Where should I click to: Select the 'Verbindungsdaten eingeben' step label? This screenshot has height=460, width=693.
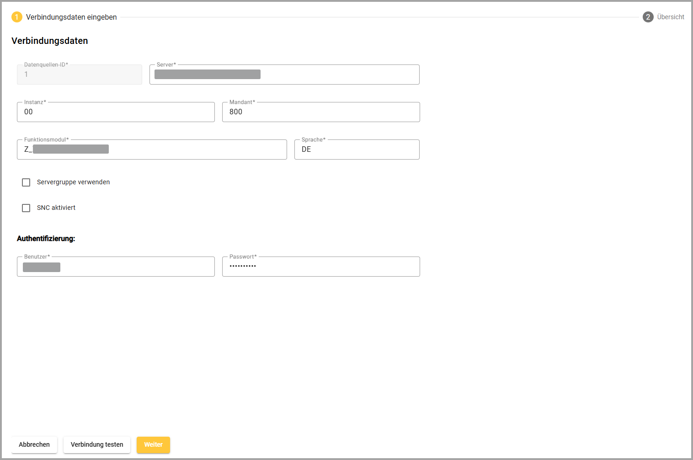(x=71, y=17)
